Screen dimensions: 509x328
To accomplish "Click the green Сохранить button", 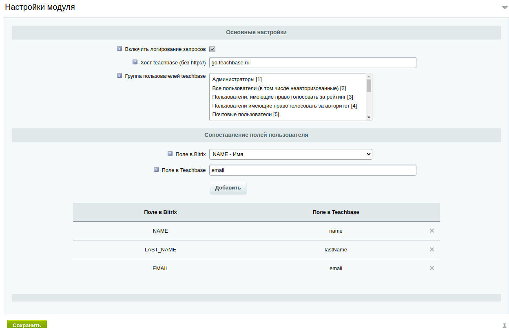I will point(27,324).
